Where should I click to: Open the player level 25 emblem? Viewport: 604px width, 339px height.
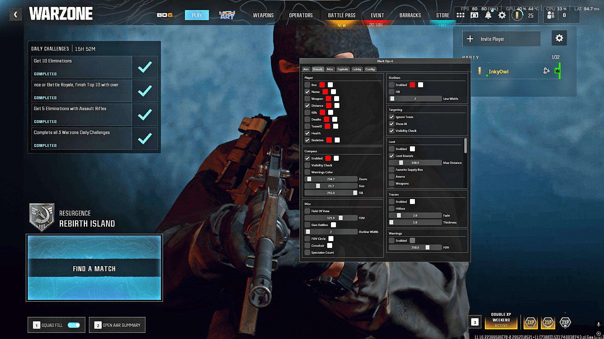point(517,15)
